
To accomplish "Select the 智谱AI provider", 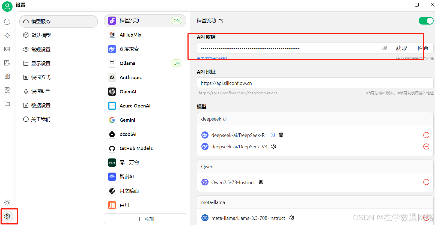I will point(145,177).
